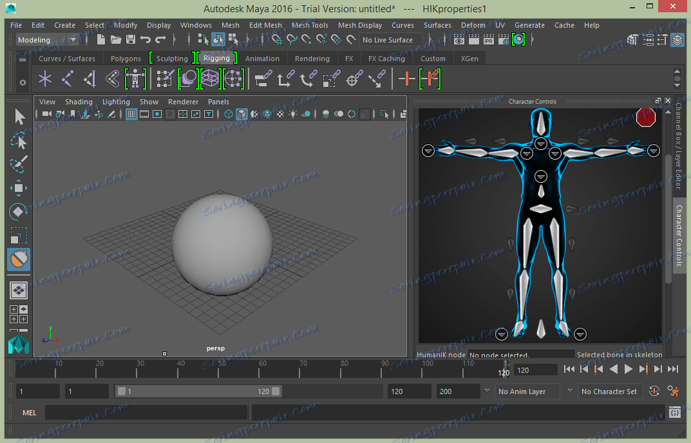This screenshot has height=443, width=691.
Task: Open the No Anim Layer dropdown
Action: click(x=527, y=391)
